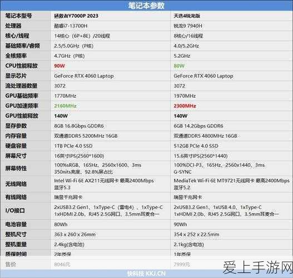Click GeForce RTX 4060 Laptop under 天选4锐龙版
293x278 pixels.
coord(203,76)
